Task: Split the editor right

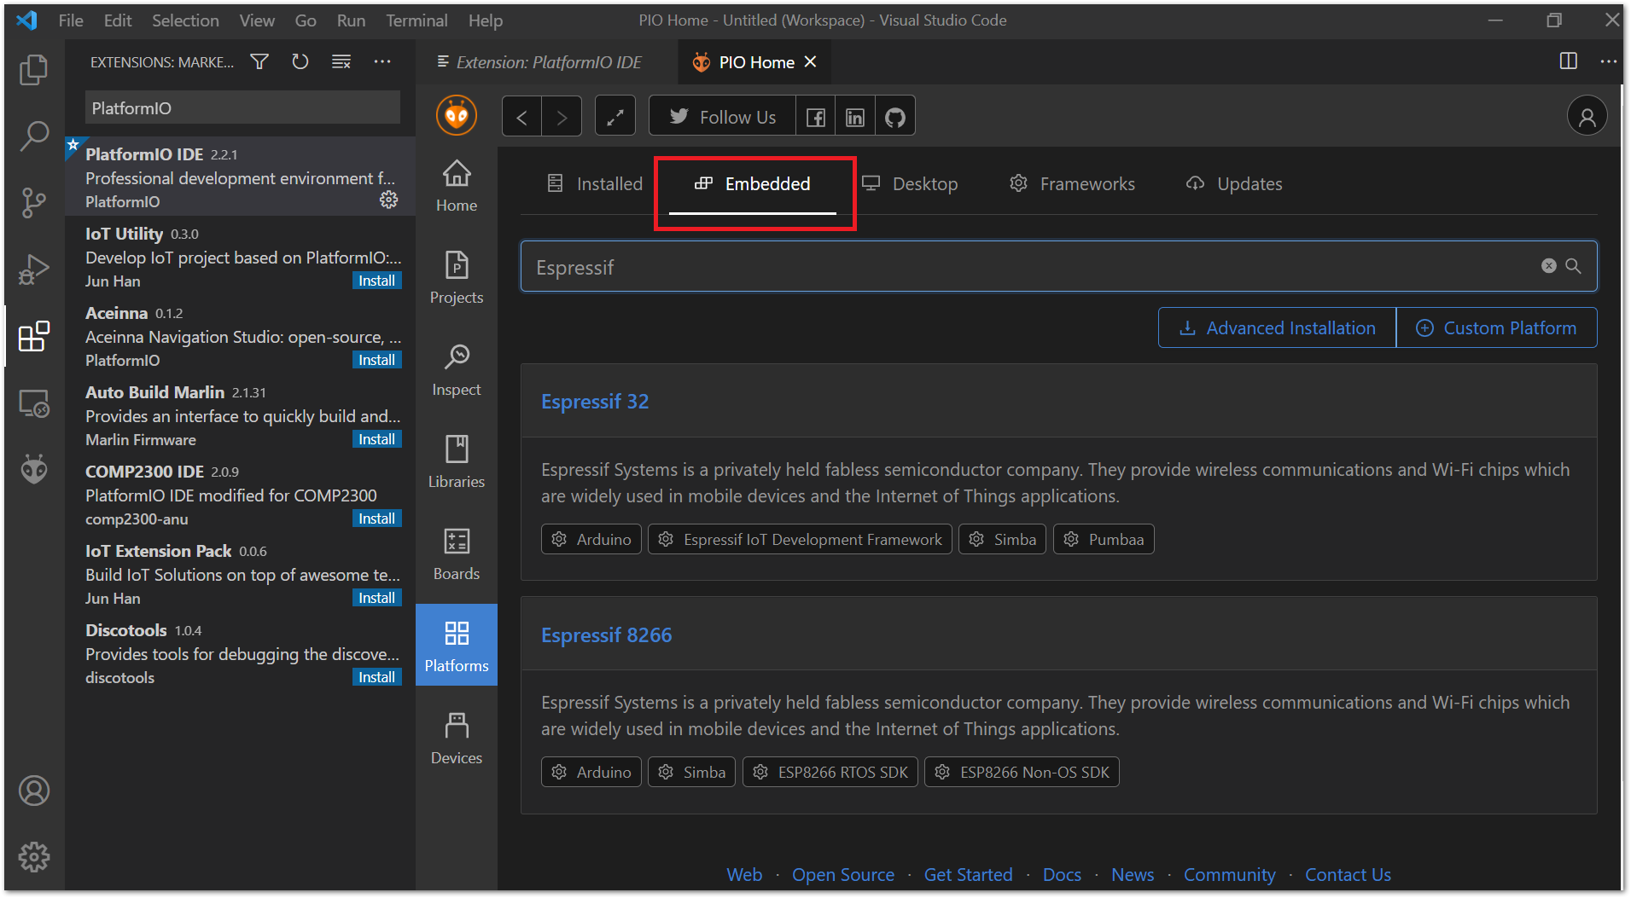Action: [1568, 61]
